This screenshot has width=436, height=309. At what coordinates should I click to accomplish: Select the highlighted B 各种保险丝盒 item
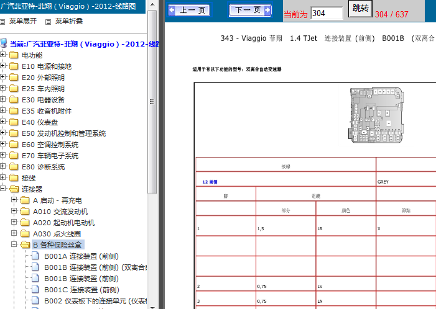(58, 245)
